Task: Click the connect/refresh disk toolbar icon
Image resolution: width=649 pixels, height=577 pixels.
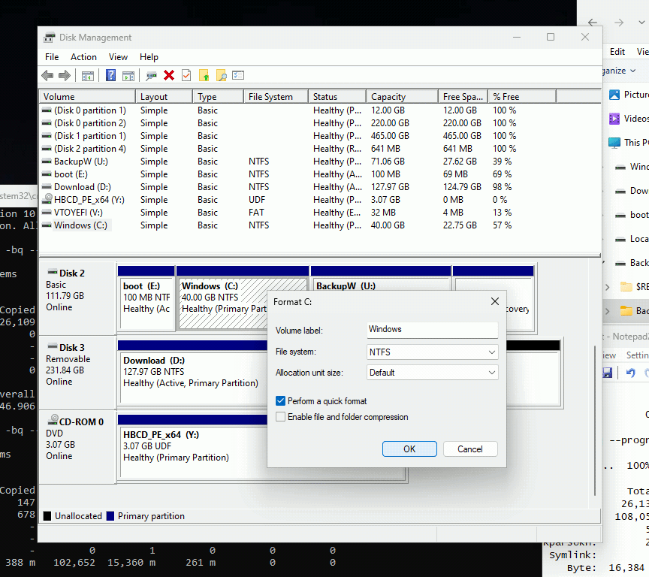Action: coord(152,75)
